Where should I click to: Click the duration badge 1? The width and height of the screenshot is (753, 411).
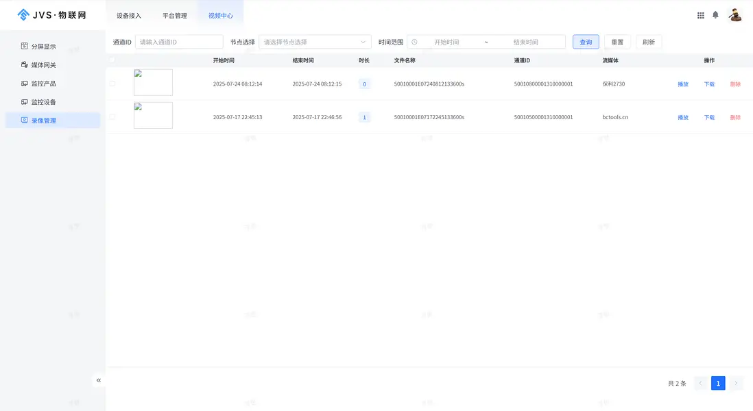(364, 117)
